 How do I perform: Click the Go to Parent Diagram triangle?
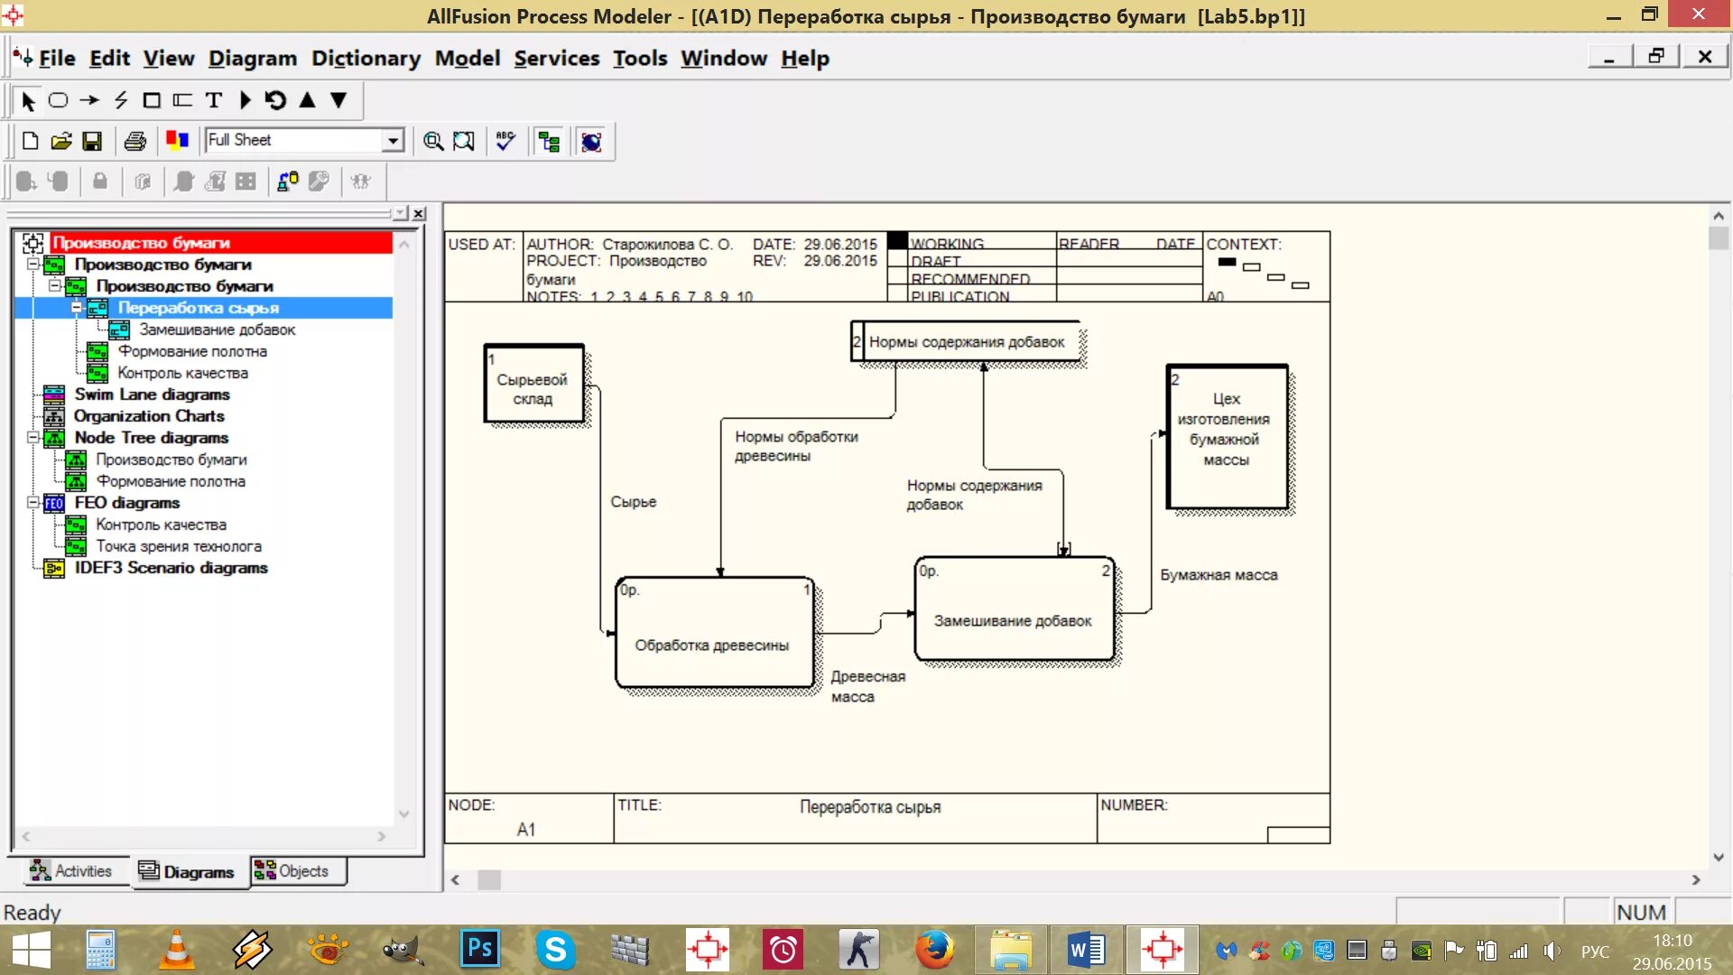click(x=307, y=100)
